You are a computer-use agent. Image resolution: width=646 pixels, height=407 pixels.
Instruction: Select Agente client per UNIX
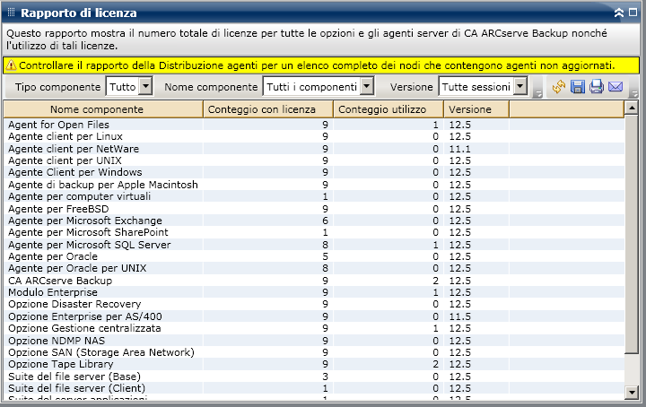(314, 160)
